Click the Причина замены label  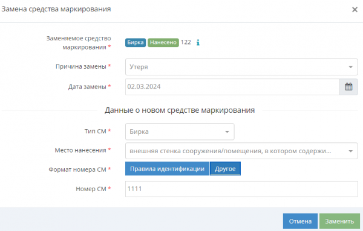point(81,67)
